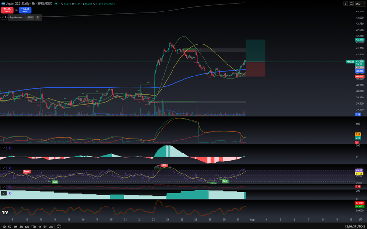Click the square sync icon beside USD

click(351, 3)
